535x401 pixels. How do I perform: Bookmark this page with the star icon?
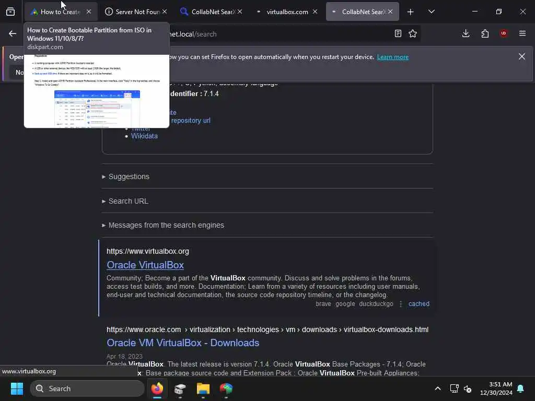(x=413, y=33)
